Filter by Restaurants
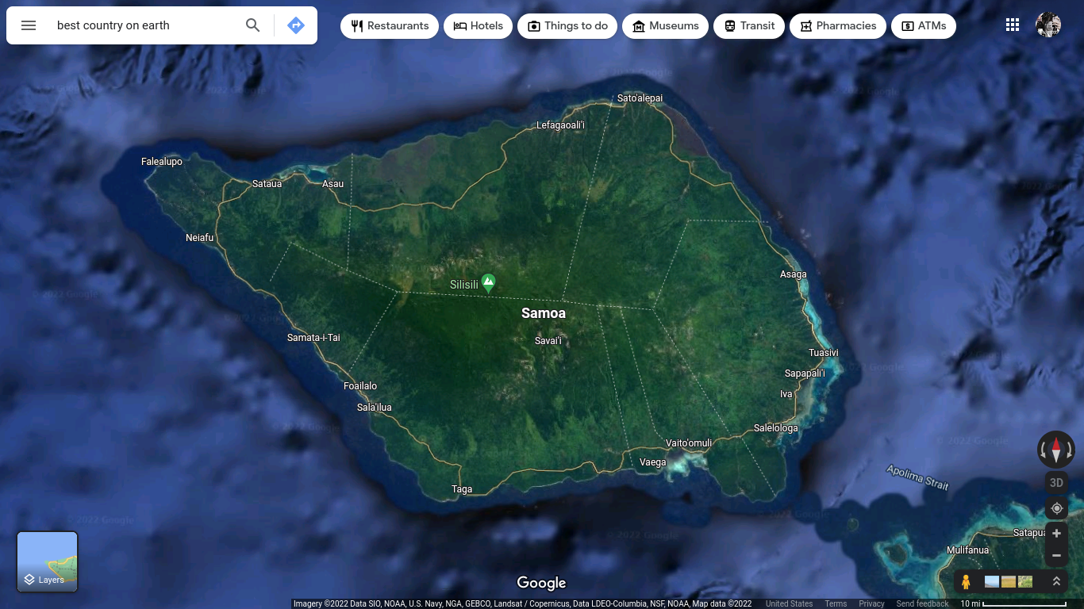Viewport: 1084px width, 609px height. coord(390,26)
